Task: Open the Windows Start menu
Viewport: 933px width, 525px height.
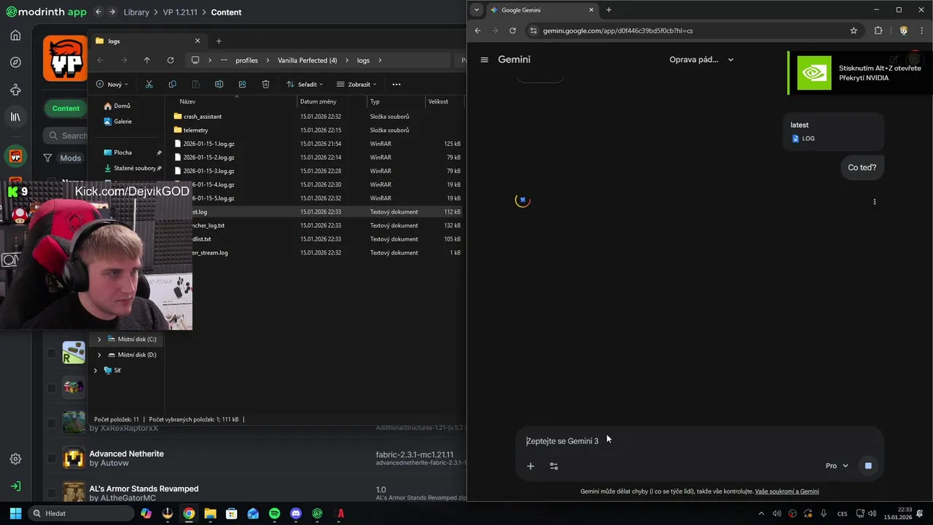Action: click(x=15, y=513)
